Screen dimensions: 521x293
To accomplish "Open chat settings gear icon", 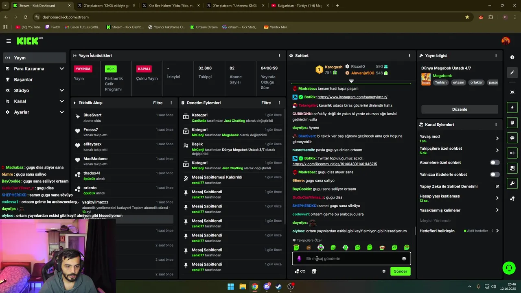I will click(x=384, y=271).
